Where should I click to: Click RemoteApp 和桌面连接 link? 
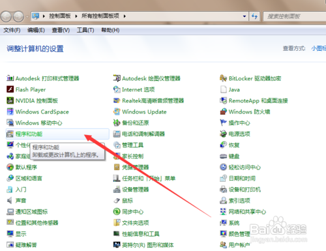pos(258,100)
